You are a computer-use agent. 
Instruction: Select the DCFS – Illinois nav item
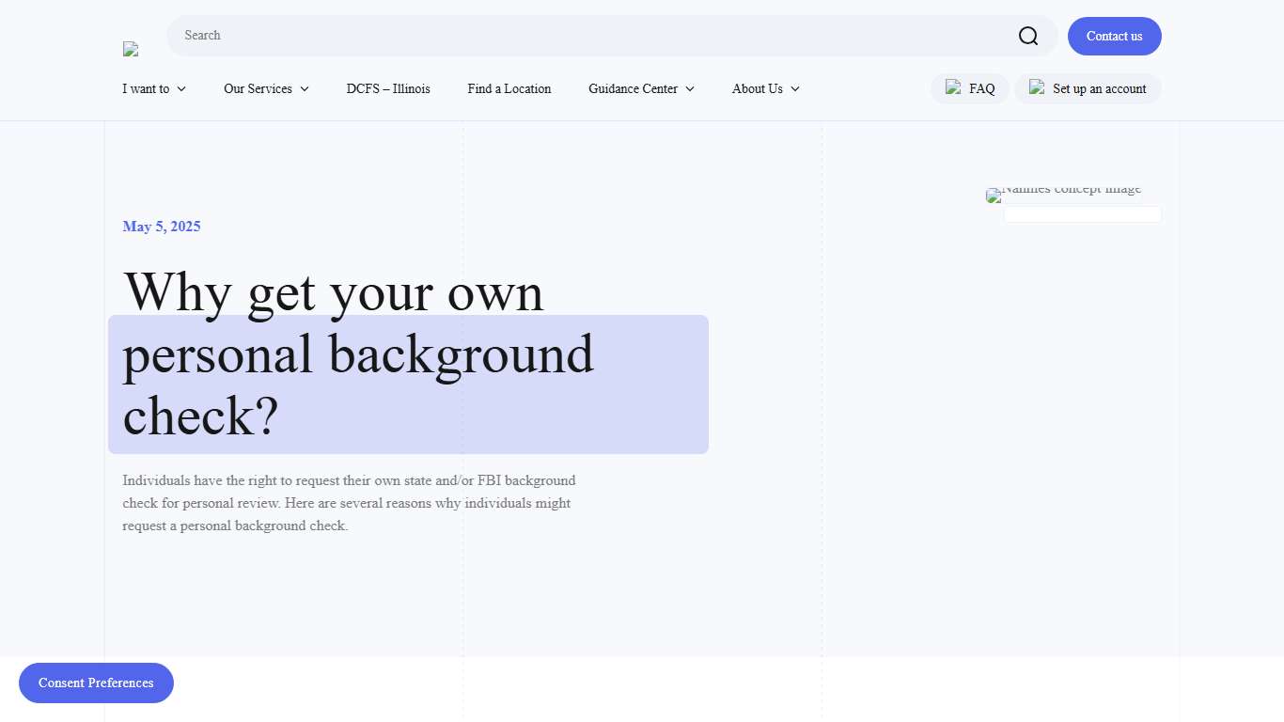click(x=388, y=88)
